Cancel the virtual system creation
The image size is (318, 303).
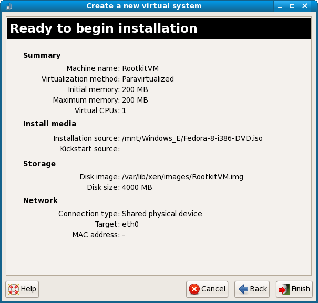pyautogui.click(x=207, y=289)
